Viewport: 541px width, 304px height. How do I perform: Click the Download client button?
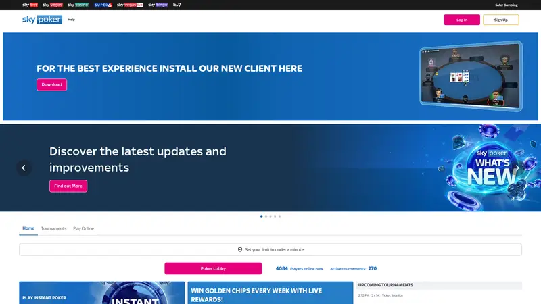tap(52, 85)
